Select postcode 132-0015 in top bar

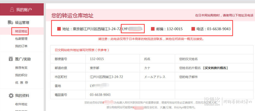click(x=175, y=29)
